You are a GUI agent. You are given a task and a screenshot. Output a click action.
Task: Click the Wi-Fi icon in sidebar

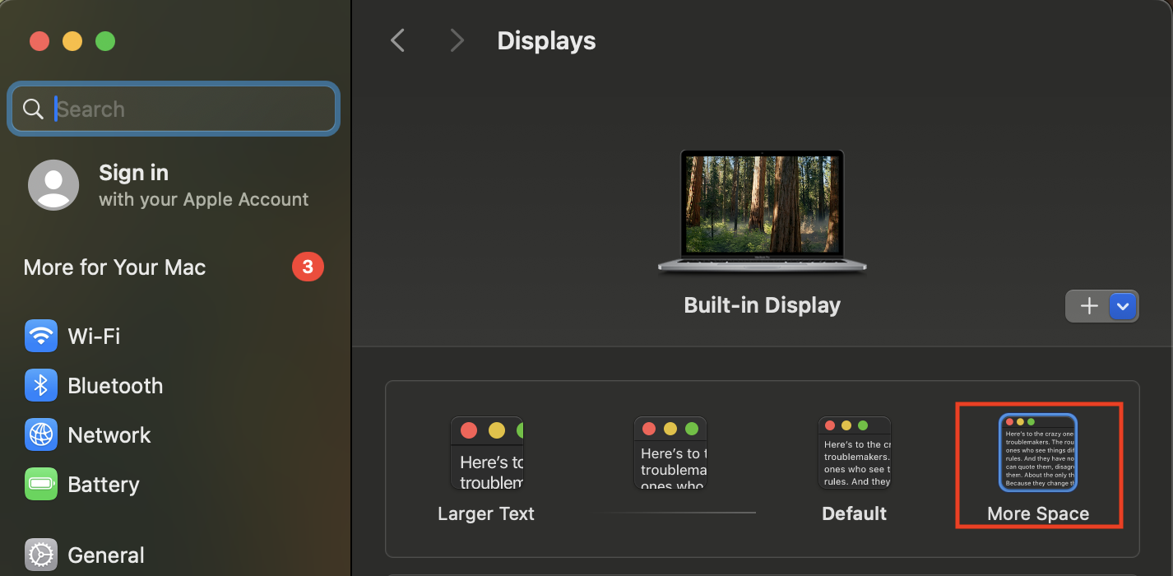tap(41, 336)
